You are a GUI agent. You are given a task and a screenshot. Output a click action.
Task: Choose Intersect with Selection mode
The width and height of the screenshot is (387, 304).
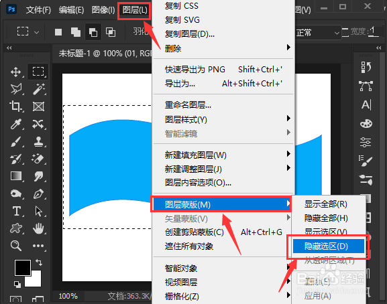point(111,32)
